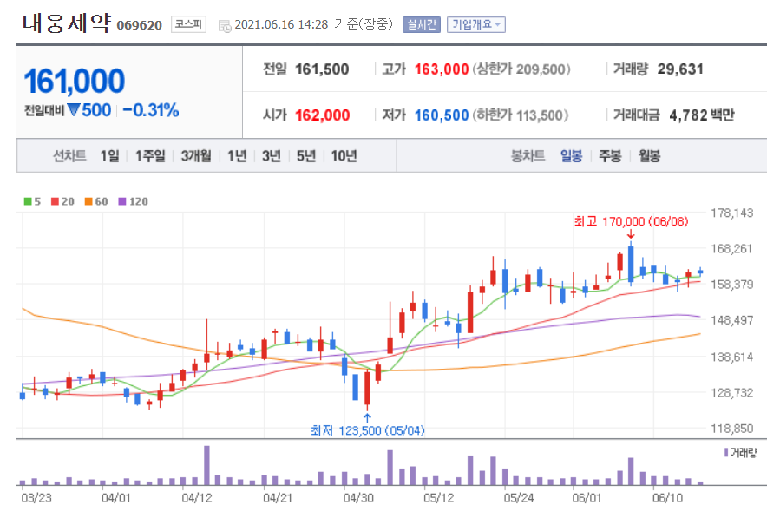
Task: Click the 대웅제약 stock name title
Action: click(67, 23)
